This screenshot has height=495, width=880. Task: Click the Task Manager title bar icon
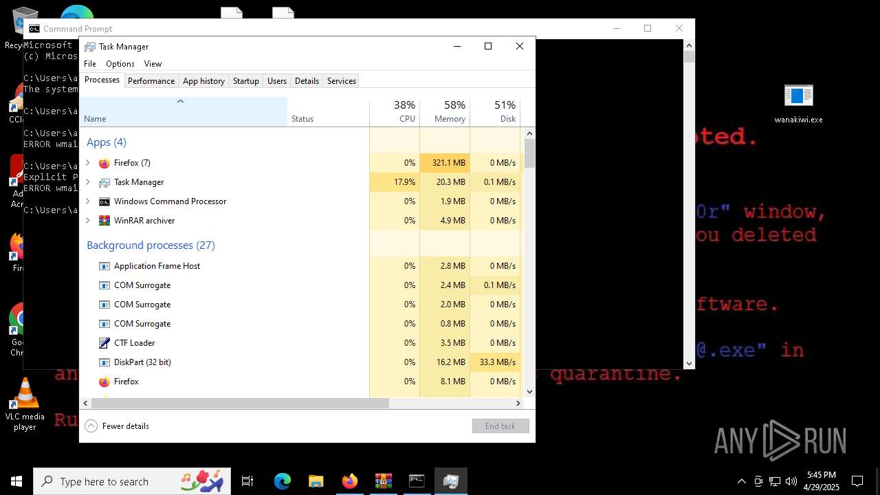pyautogui.click(x=90, y=47)
